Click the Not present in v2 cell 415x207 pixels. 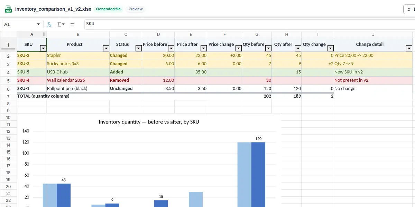(x=373, y=80)
